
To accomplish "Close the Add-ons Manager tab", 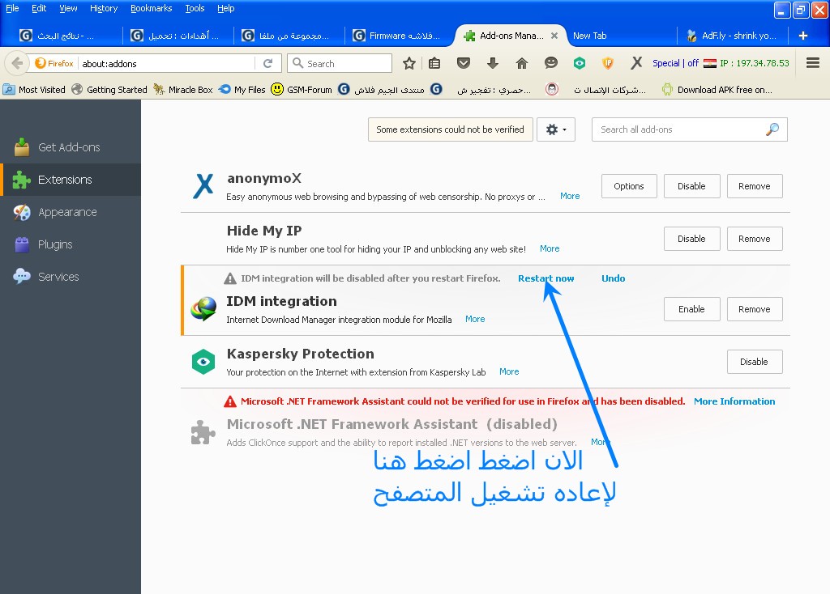I will tap(554, 36).
